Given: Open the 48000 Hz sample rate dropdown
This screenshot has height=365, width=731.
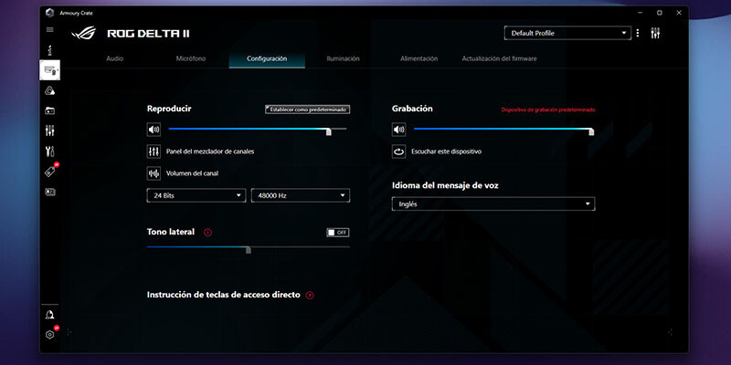Looking at the screenshot, I should click(301, 195).
